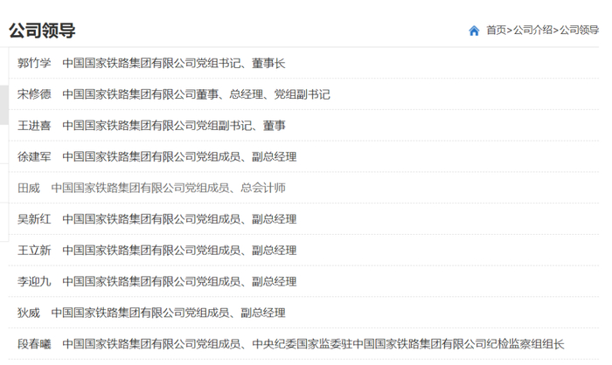Open the 宋修德 leader entry

point(174,94)
